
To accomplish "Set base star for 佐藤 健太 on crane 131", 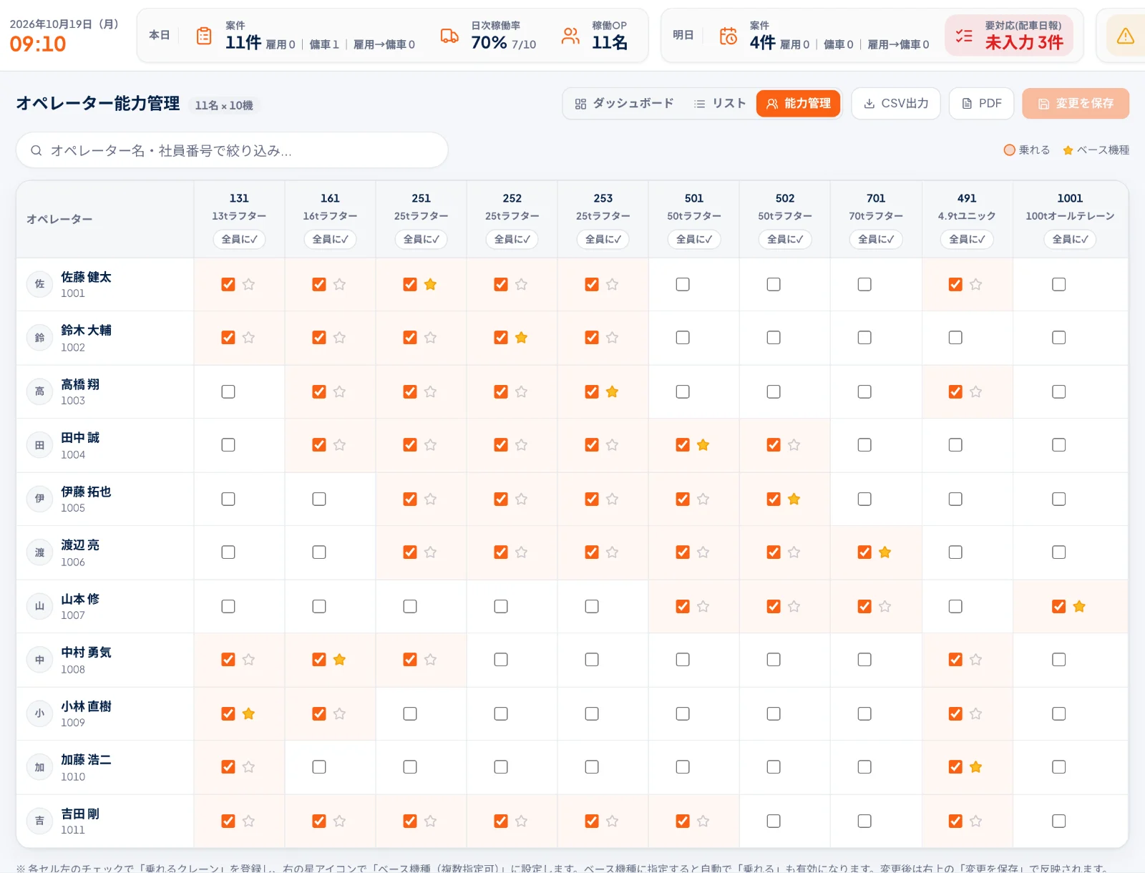I will click(x=248, y=285).
